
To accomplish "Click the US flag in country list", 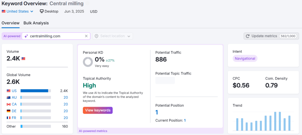I will pos(9,91).
